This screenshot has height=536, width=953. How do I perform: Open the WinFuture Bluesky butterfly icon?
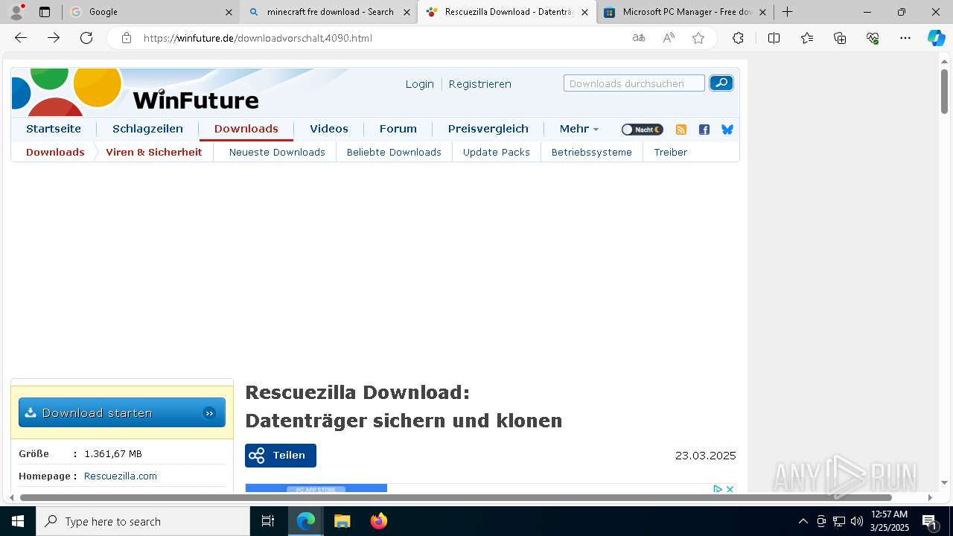pos(727,130)
